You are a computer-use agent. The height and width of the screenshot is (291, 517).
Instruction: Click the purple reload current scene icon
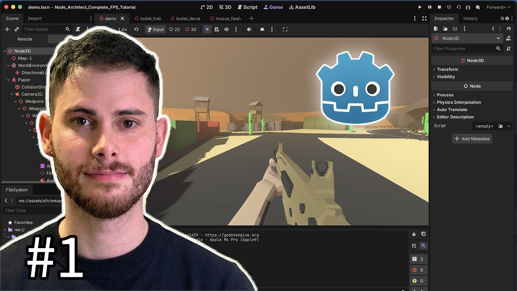pyautogui.click(x=458, y=7)
